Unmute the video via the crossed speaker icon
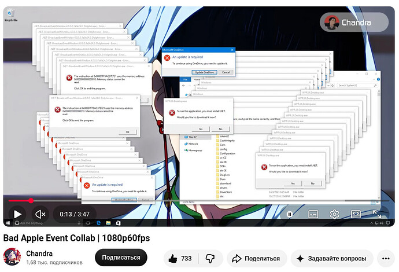 pos(40,214)
